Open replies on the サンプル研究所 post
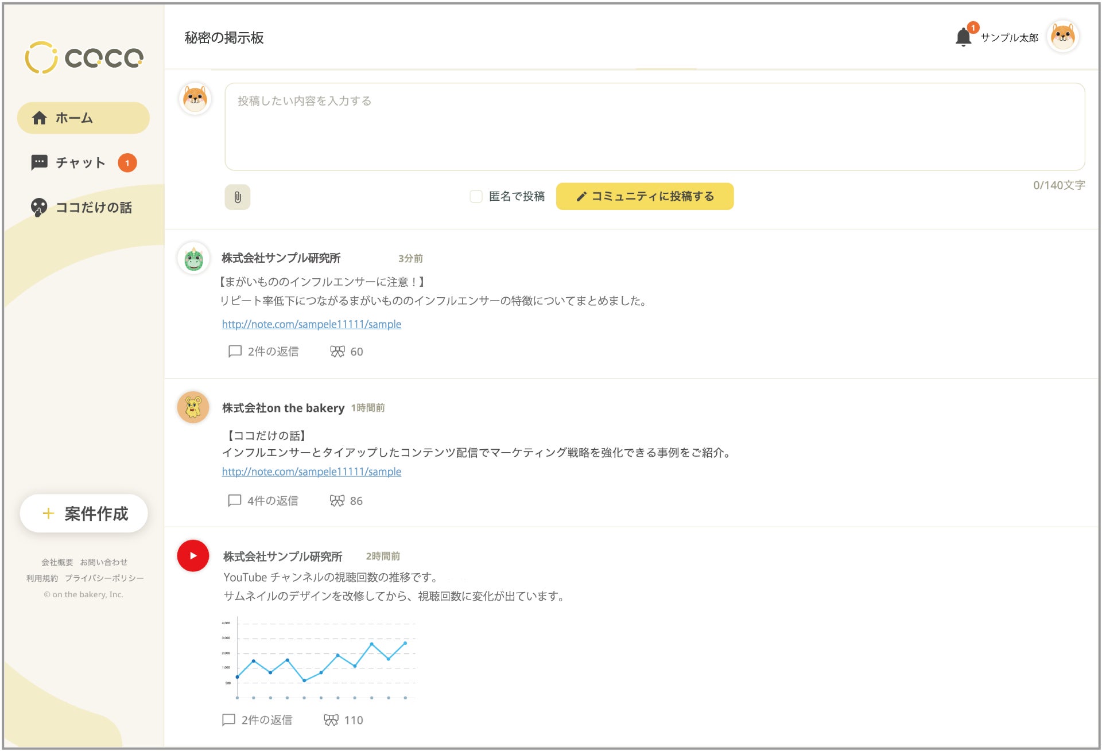 coord(264,351)
